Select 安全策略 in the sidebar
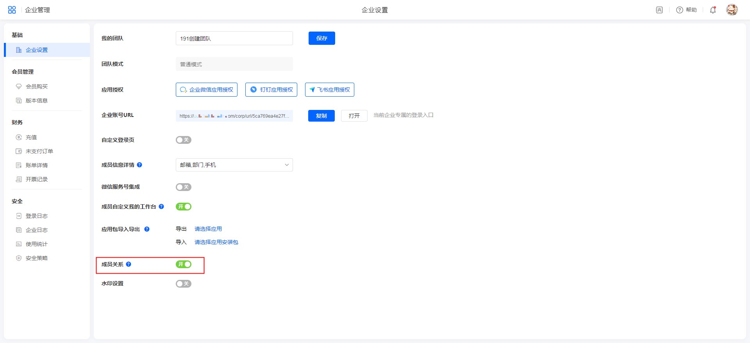The image size is (750, 343). coord(37,258)
